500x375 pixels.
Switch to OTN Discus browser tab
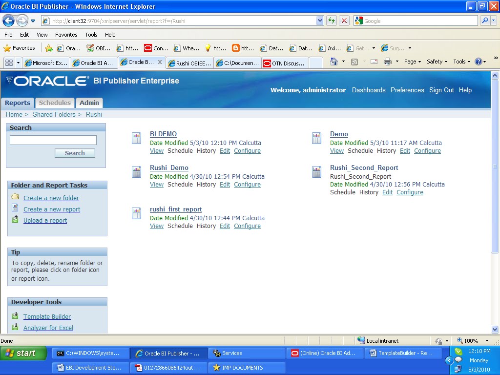[285, 63]
